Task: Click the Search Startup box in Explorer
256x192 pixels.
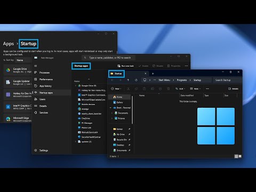Action: [x=227, y=80]
